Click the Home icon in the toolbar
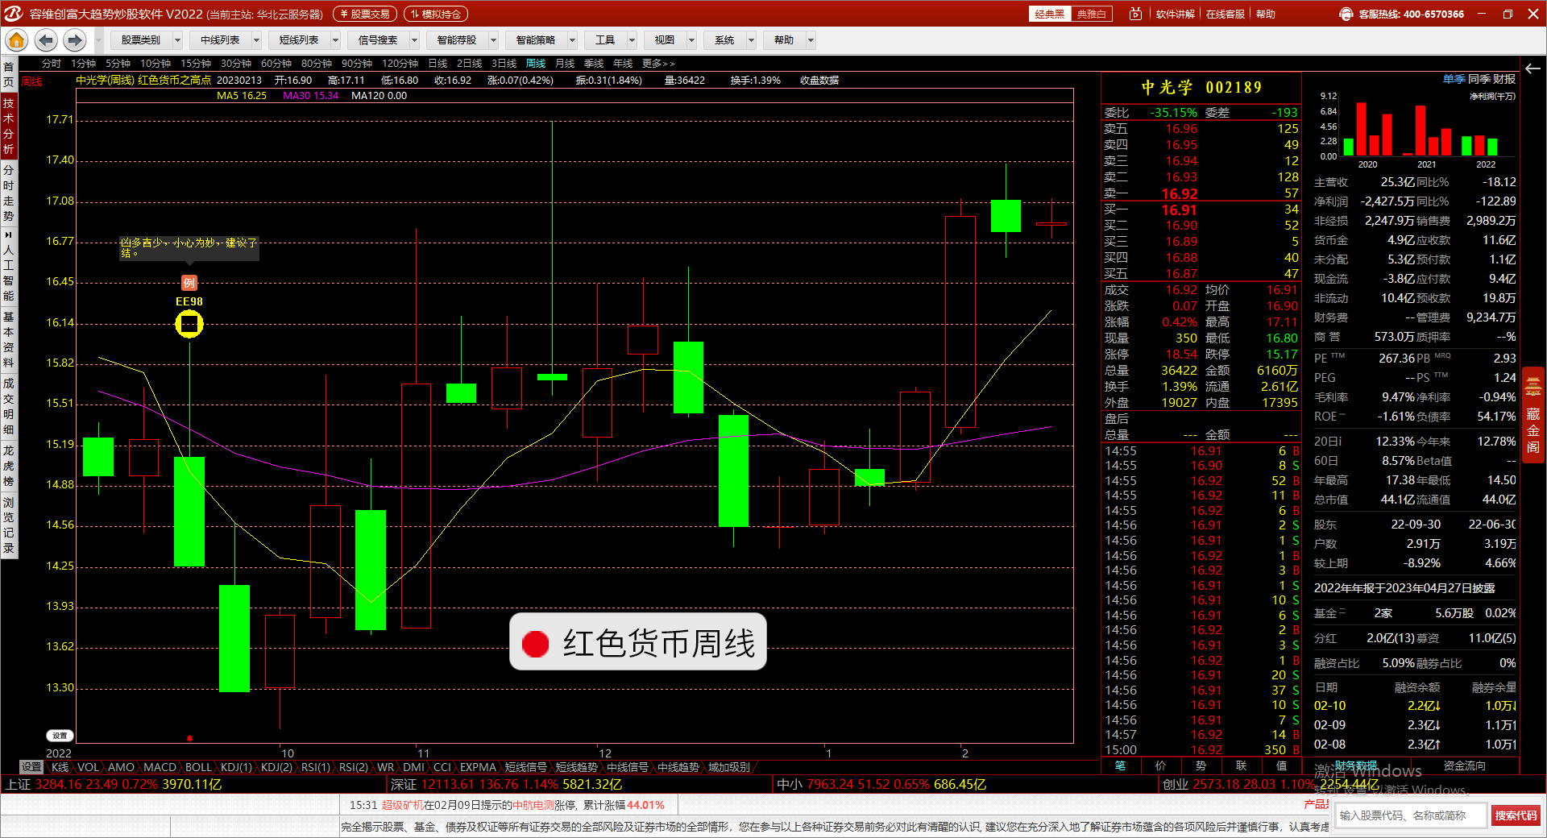Screen dimensions: 1547x838 pyautogui.click(x=16, y=40)
